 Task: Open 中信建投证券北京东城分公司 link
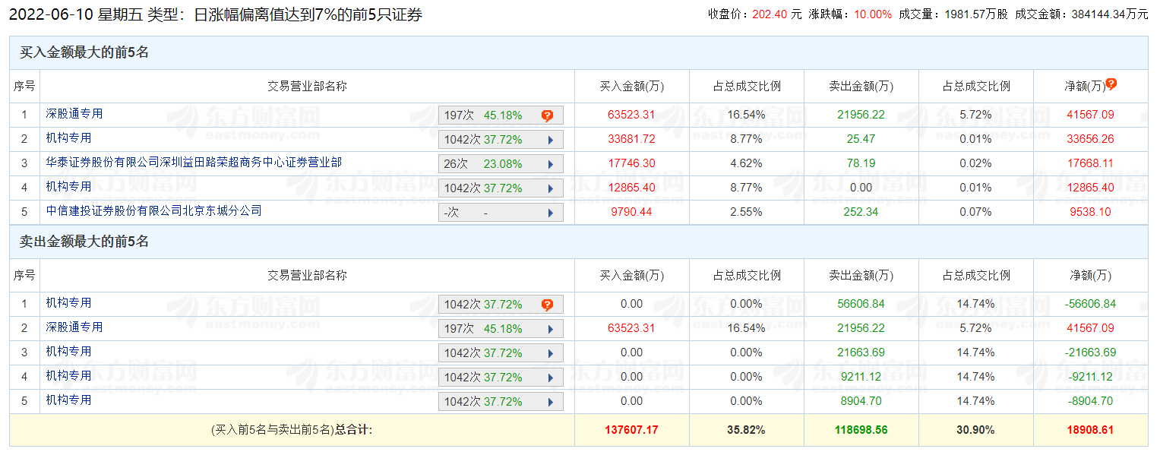click(153, 211)
